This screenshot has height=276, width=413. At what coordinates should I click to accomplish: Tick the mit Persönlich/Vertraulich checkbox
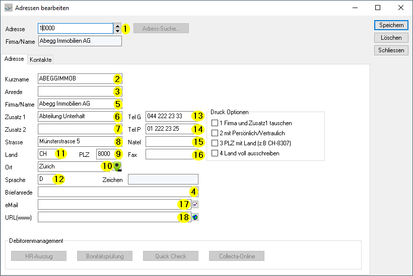coord(215,133)
